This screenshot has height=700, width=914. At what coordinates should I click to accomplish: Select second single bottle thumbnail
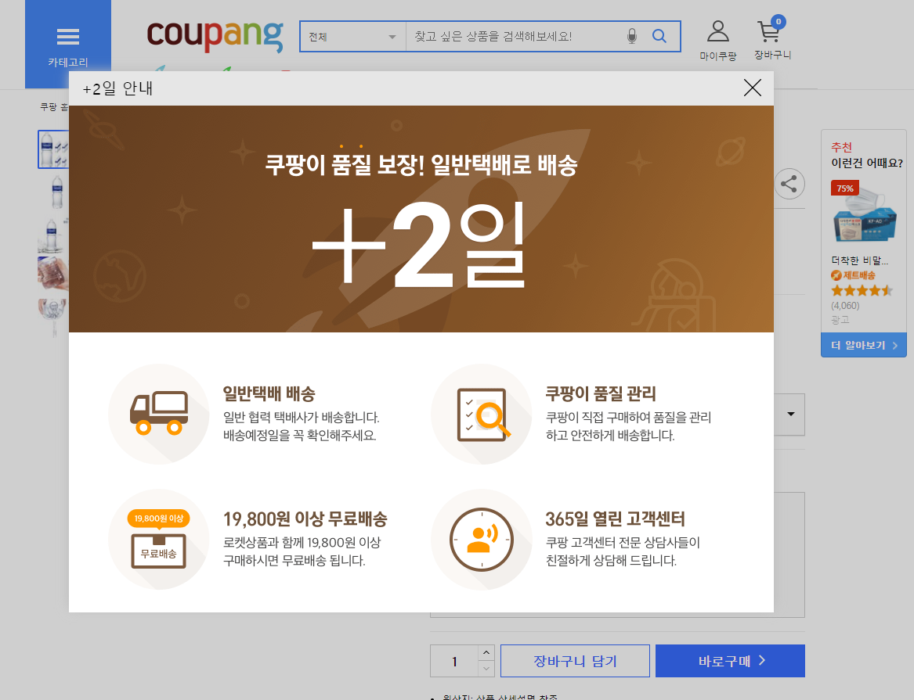point(57,192)
